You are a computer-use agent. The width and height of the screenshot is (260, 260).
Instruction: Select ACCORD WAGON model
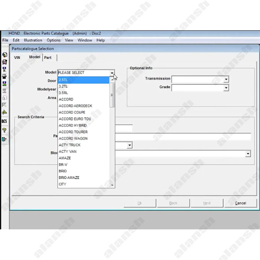click(83, 138)
